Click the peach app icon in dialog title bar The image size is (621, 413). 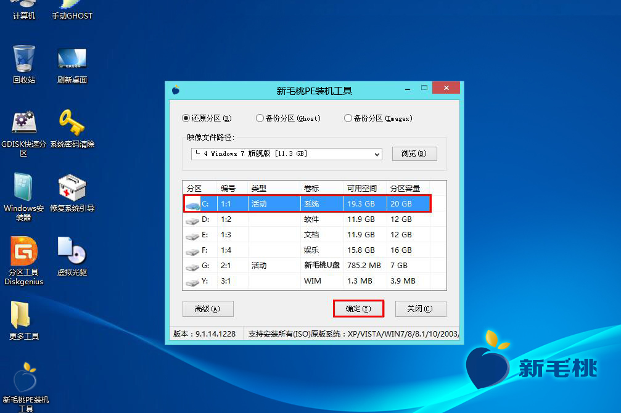[x=176, y=90]
